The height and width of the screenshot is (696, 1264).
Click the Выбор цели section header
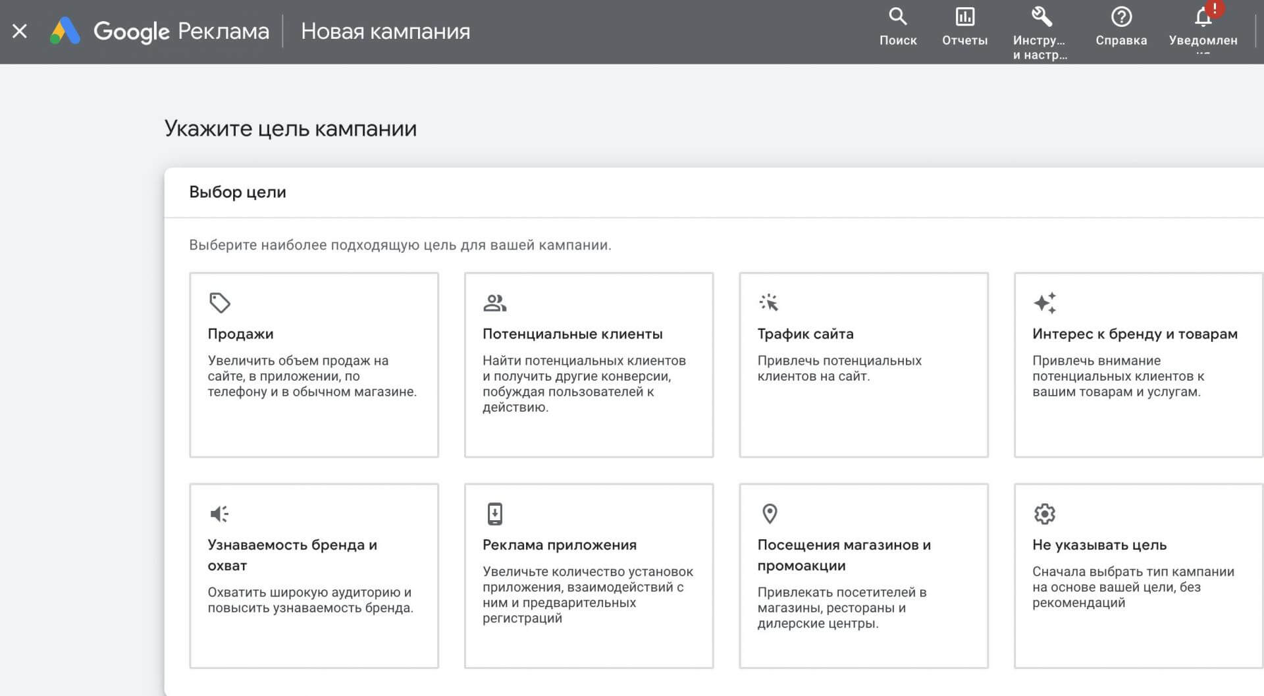tap(238, 192)
